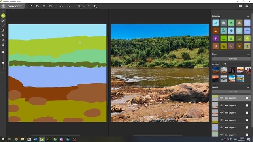
Task: Select the Eraser tool
Action: [x=3, y=30]
